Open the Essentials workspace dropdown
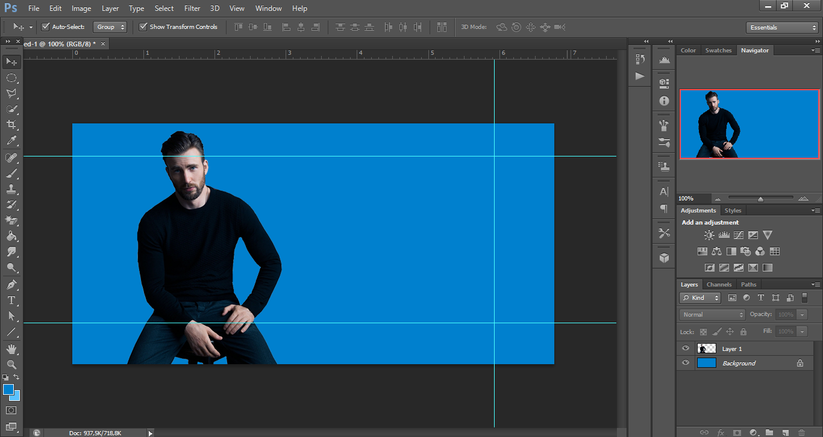This screenshot has width=823, height=437. (x=781, y=27)
